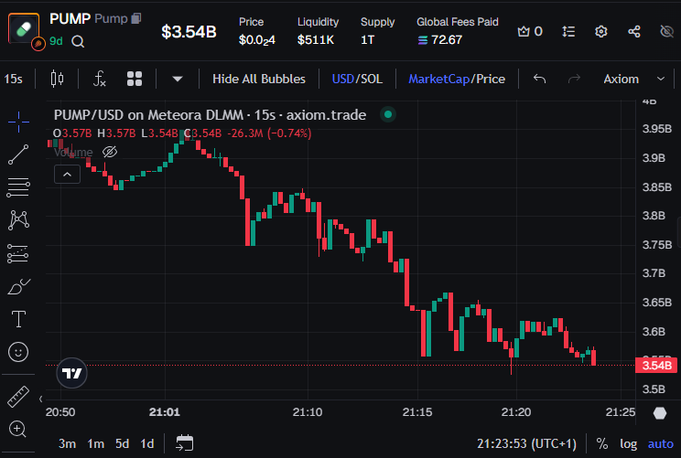The width and height of the screenshot is (681, 458).
Task: Reset chart view with hexagon icon
Action: (660, 413)
